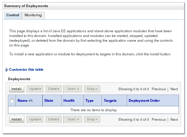The image size is (187, 137).
Task: Click the Deployment Order column header
Action: (144, 101)
